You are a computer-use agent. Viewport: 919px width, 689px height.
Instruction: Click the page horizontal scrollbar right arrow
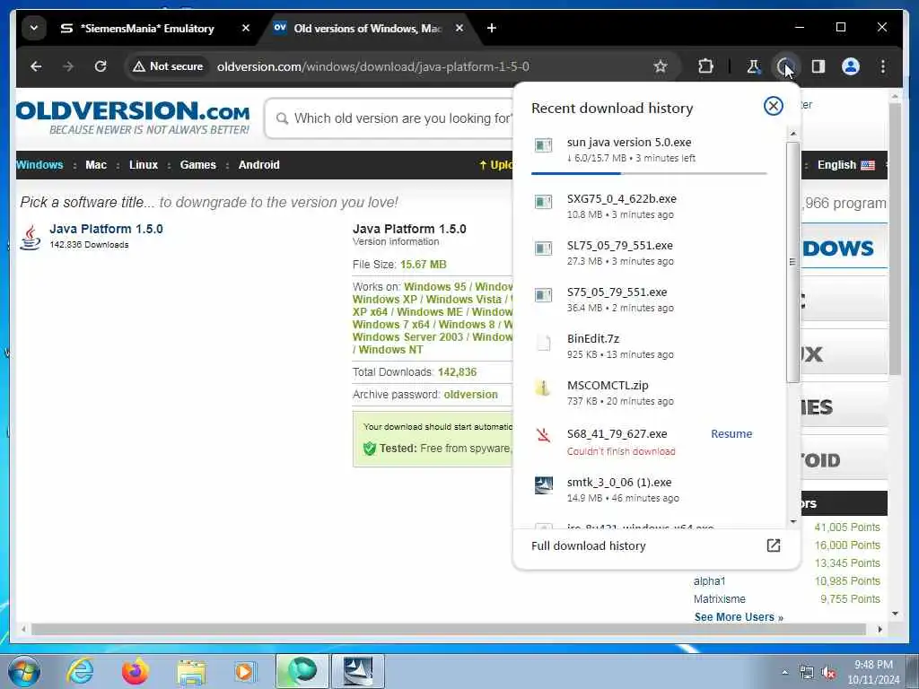(x=880, y=629)
